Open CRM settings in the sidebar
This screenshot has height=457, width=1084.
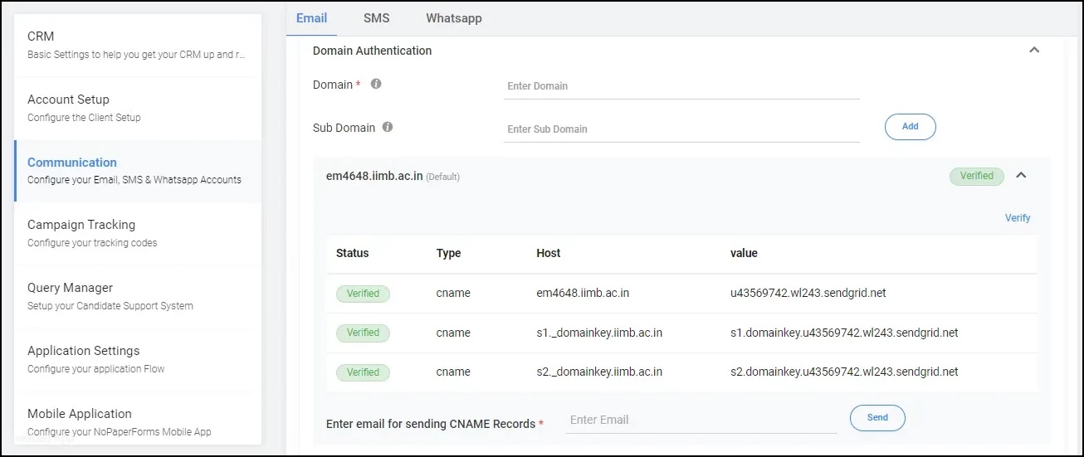[x=137, y=45]
